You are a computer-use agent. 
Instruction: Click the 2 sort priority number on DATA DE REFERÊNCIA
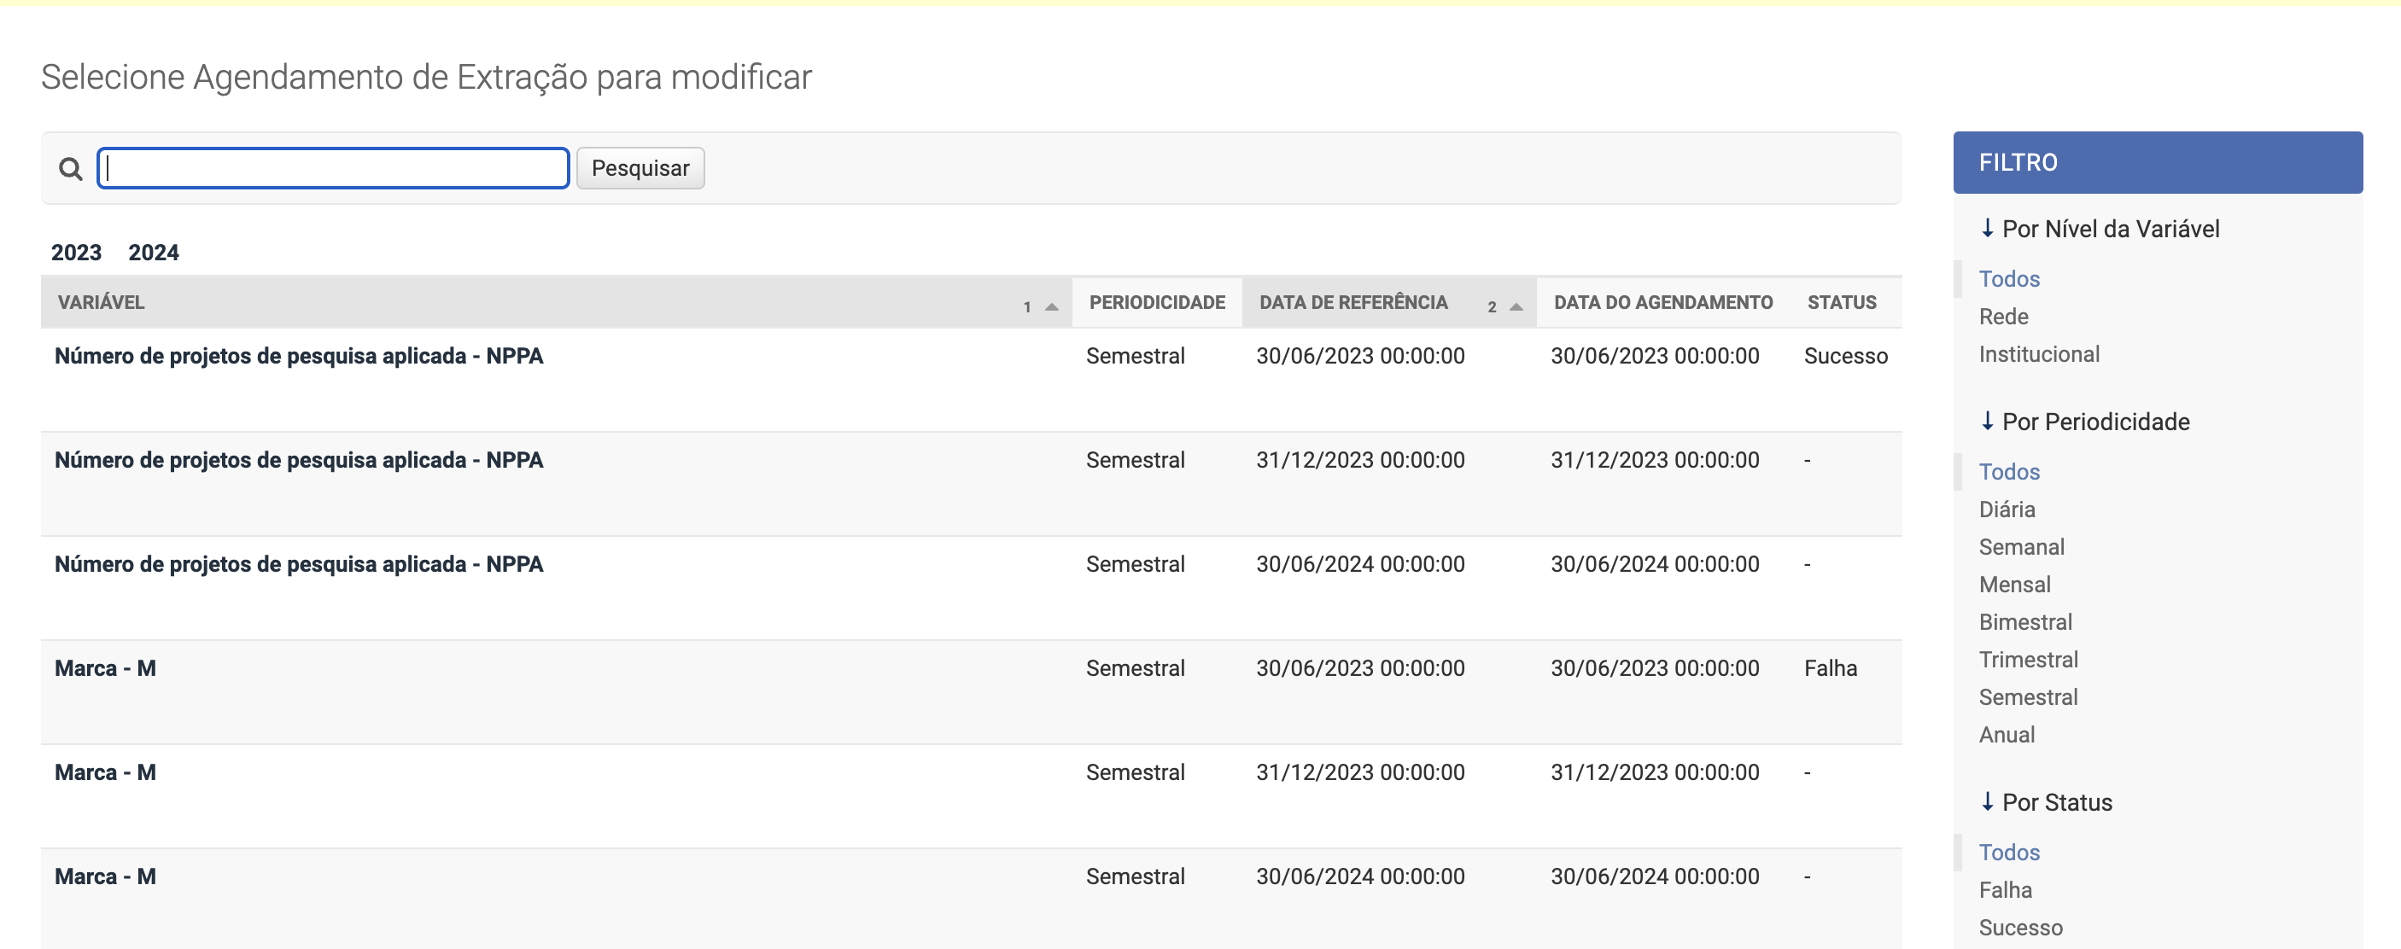point(1493,307)
